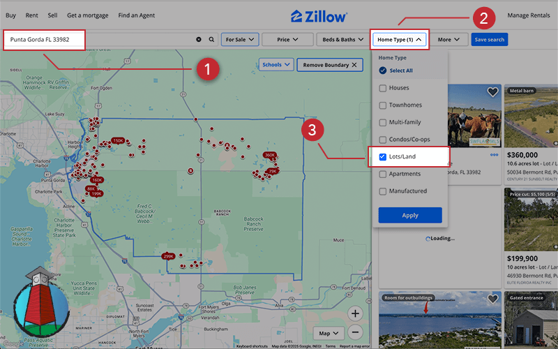
Task: Open the For Sale dropdown
Action: click(x=240, y=40)
